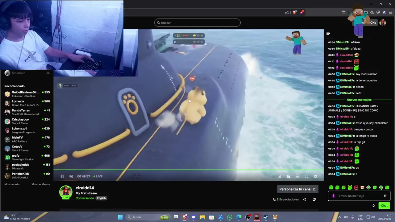Show hidden system tray icons
The image size is (395, 222).
[339, 217]
